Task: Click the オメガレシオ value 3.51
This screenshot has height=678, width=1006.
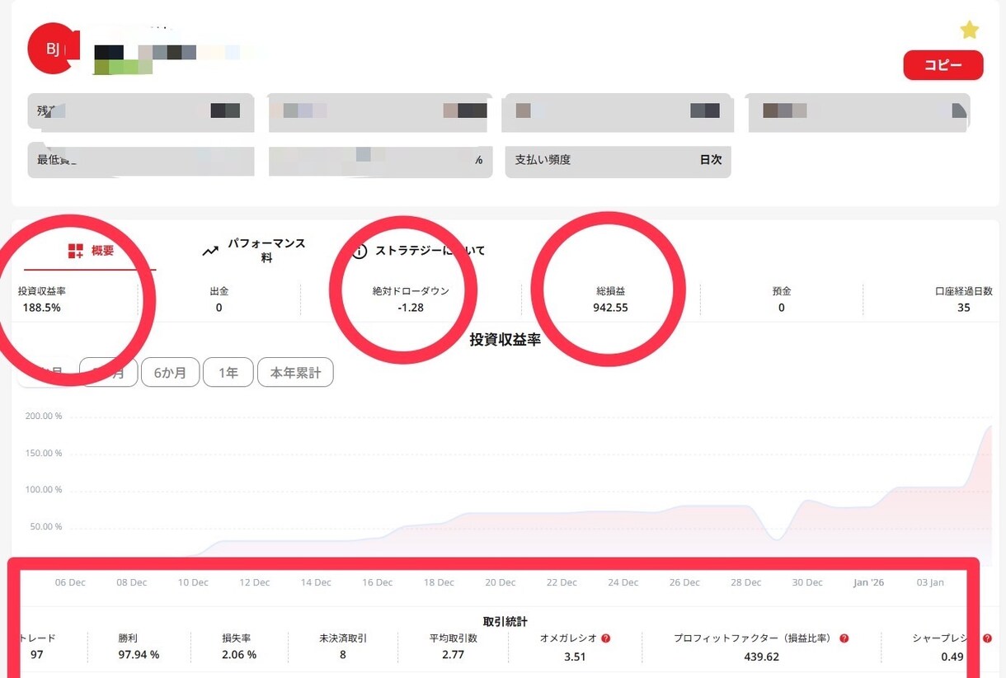Action: coord(575,657)
